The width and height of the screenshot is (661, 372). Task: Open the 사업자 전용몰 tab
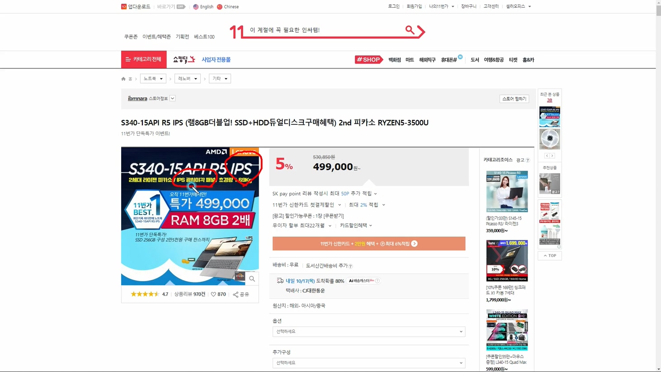click(x=216, y=60)
